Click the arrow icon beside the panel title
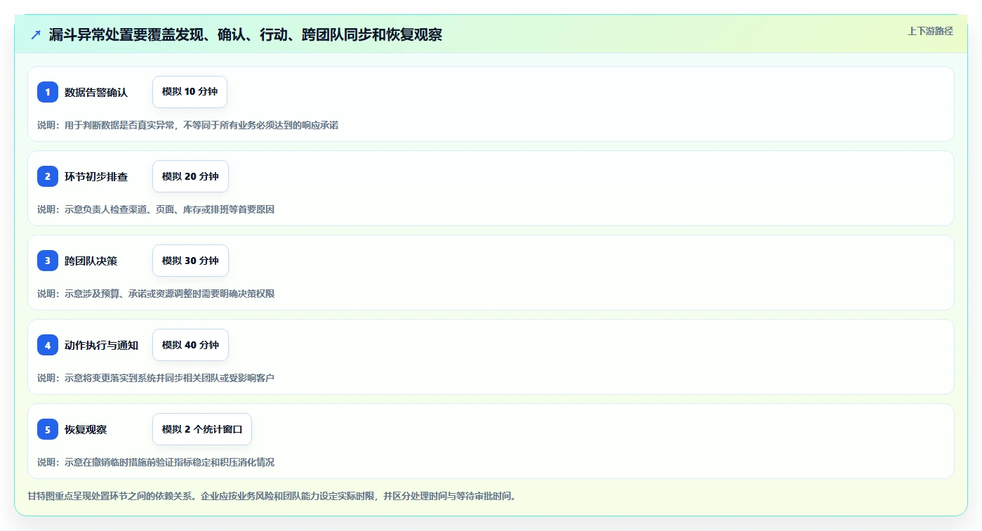This screenshot has height=531, width=982. 36,35
